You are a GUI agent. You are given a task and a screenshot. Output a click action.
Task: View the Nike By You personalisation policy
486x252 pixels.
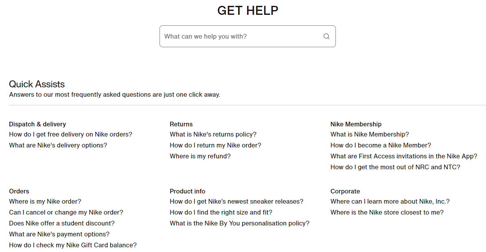tap(239, 223)
